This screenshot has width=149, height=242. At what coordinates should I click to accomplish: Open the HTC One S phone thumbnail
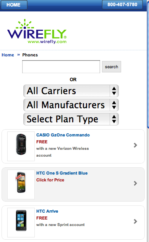[21, 184]
